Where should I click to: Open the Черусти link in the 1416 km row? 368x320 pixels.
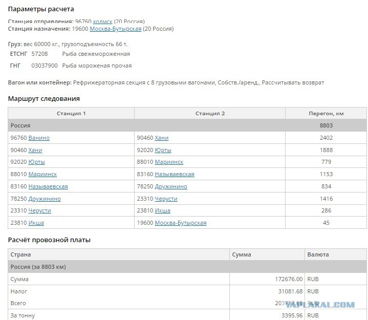(166, 199)
